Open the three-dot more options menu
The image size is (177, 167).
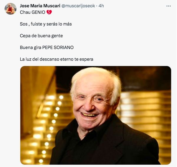coord(168,6)
